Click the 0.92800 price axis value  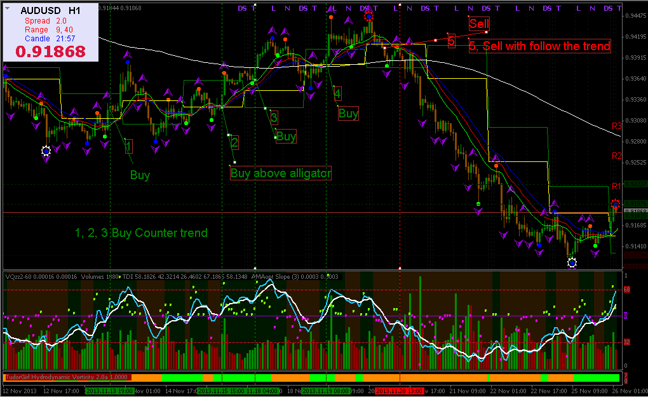[x=635, y=141]
